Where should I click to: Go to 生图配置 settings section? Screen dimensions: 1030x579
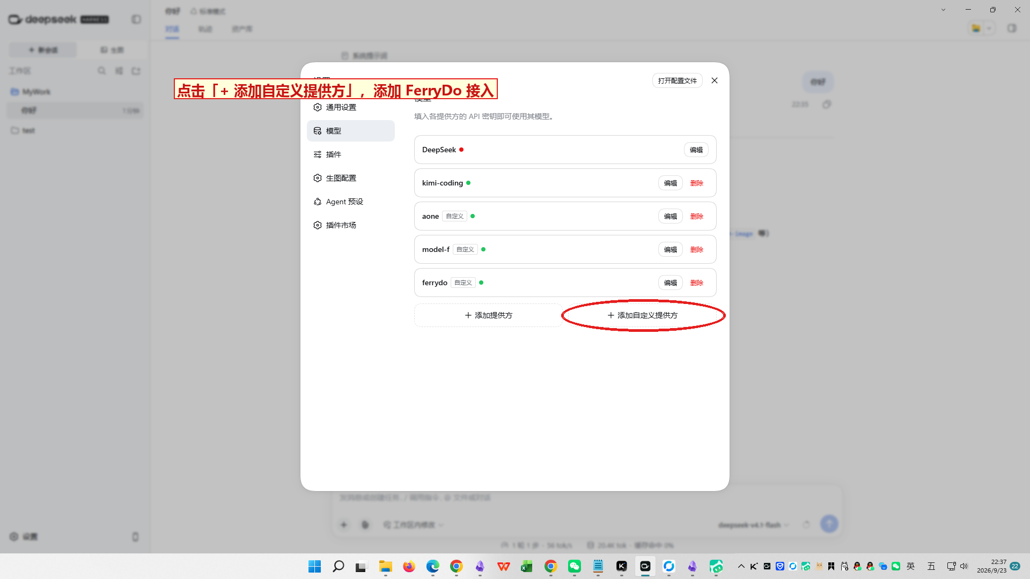coord(350,178)
